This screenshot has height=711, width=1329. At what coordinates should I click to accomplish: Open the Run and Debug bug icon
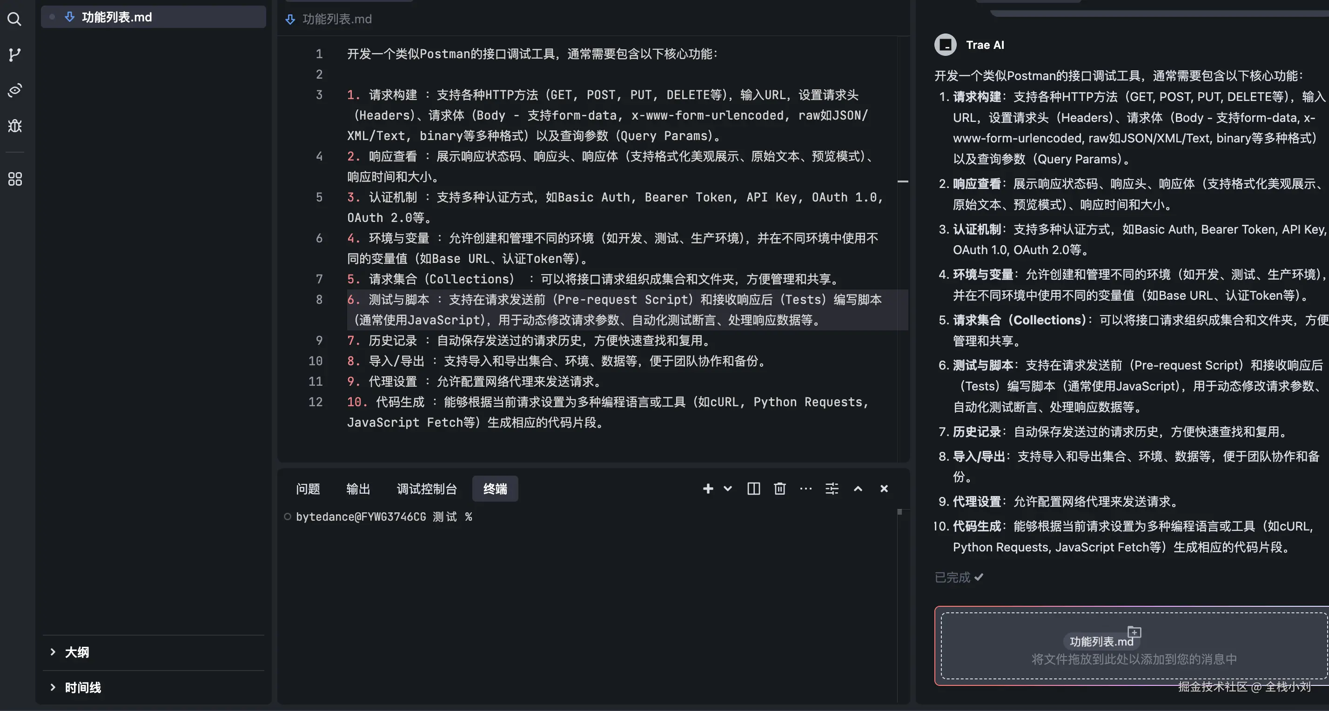(x=14, y=125)
